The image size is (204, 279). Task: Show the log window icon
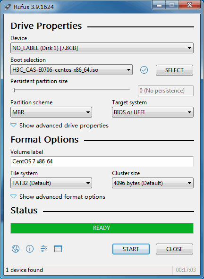(58, 249)
